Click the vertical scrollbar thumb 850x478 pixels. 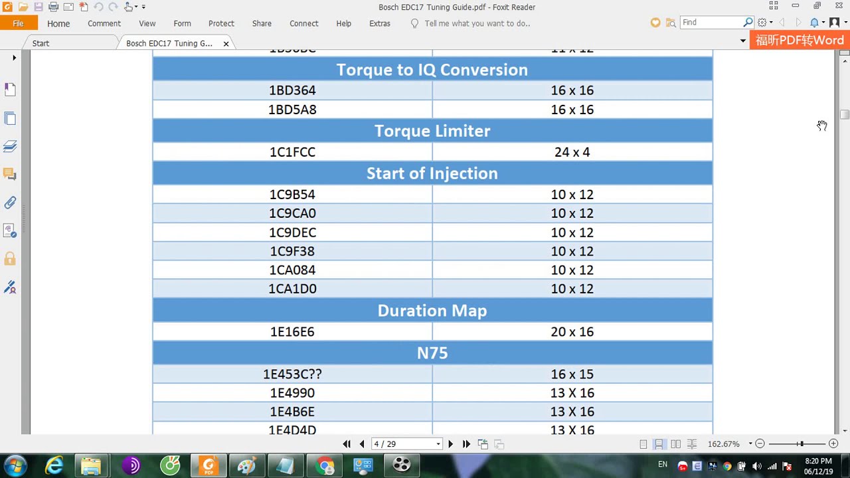pos(844,115)
